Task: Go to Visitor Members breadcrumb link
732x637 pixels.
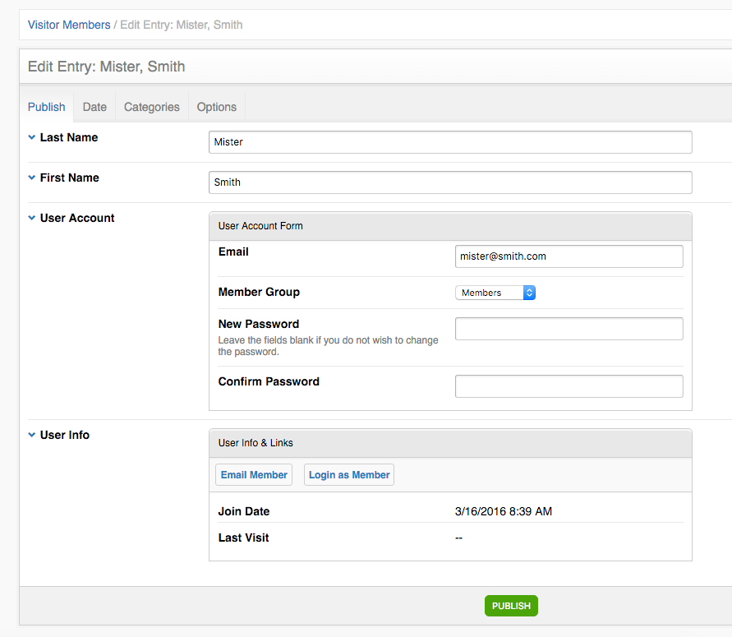Action: tap(69, 25)
